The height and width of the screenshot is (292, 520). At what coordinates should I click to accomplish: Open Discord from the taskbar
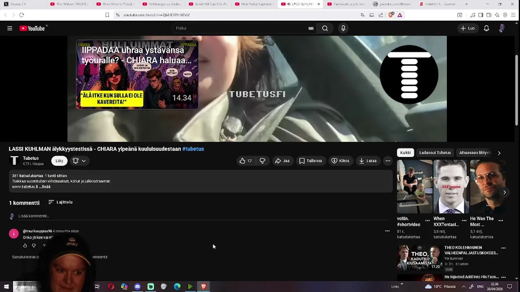pos(137,287)
